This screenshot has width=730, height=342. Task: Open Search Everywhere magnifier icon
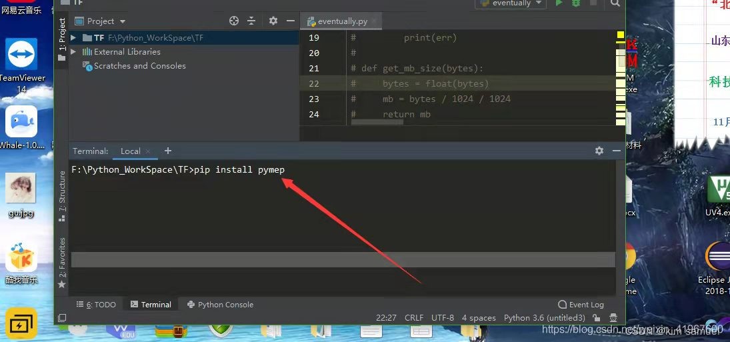click(615, 3)
